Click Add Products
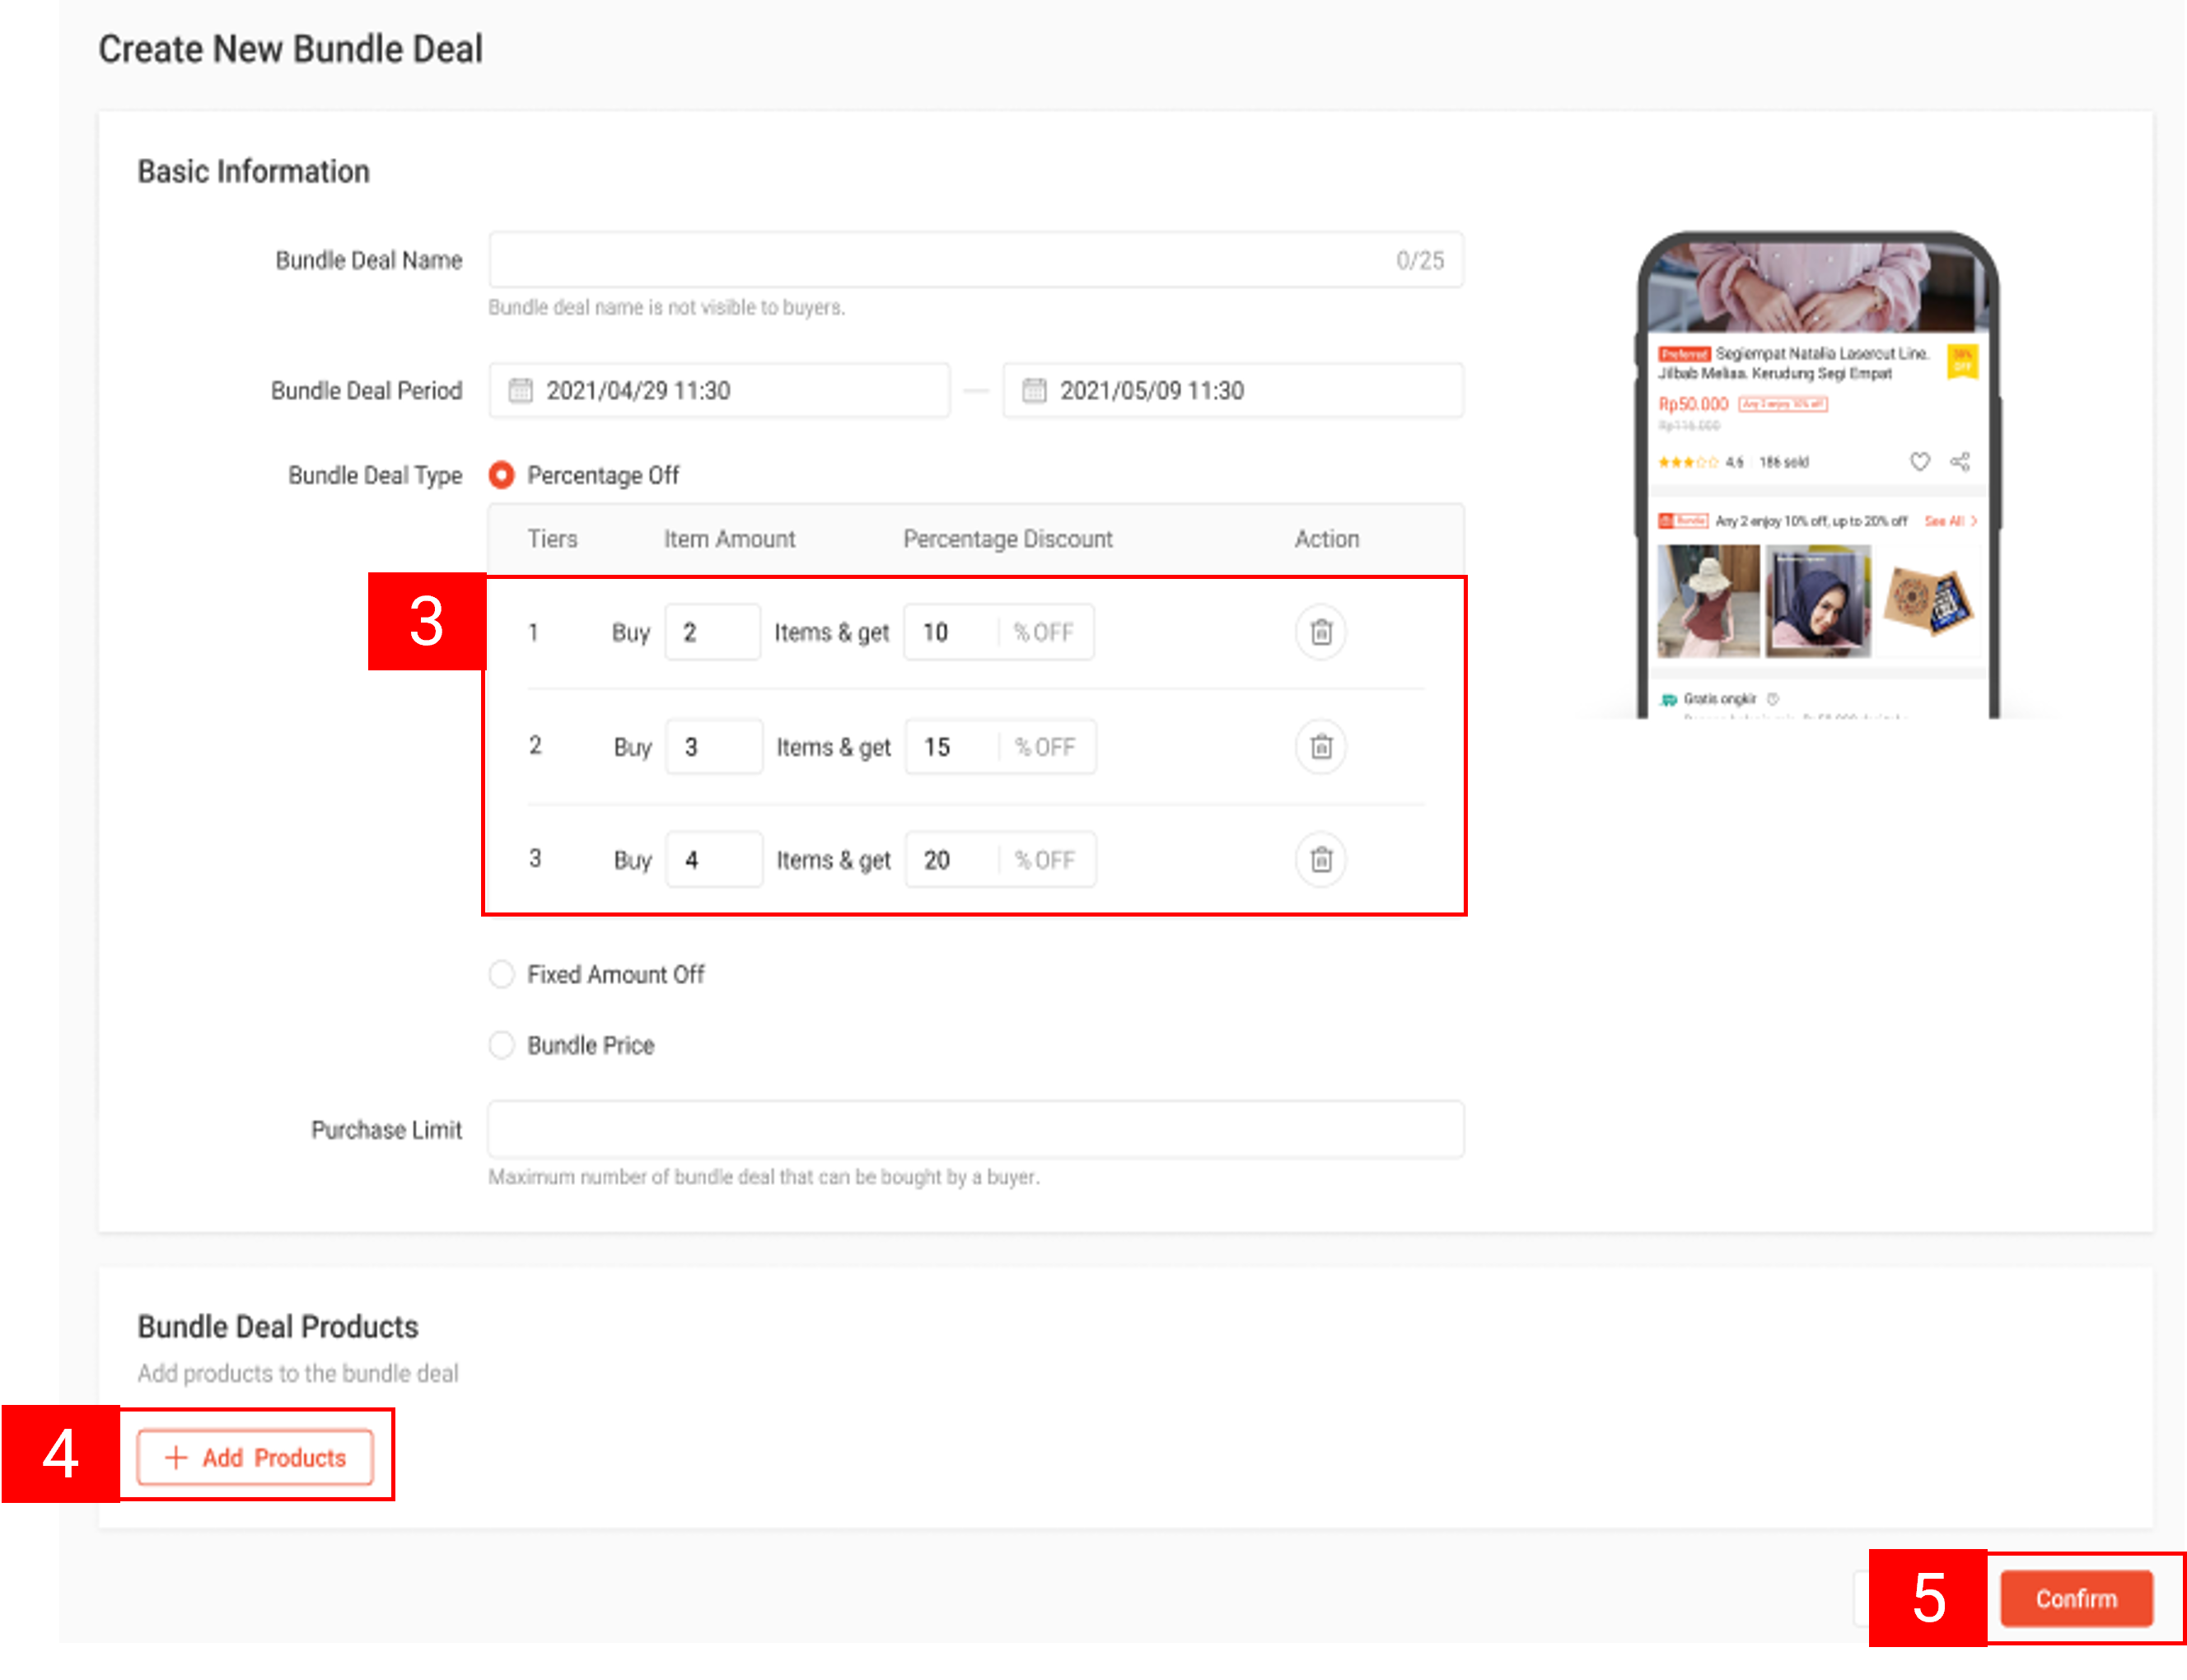The image size is (2187, 1680). click(x=255, y=1457)
